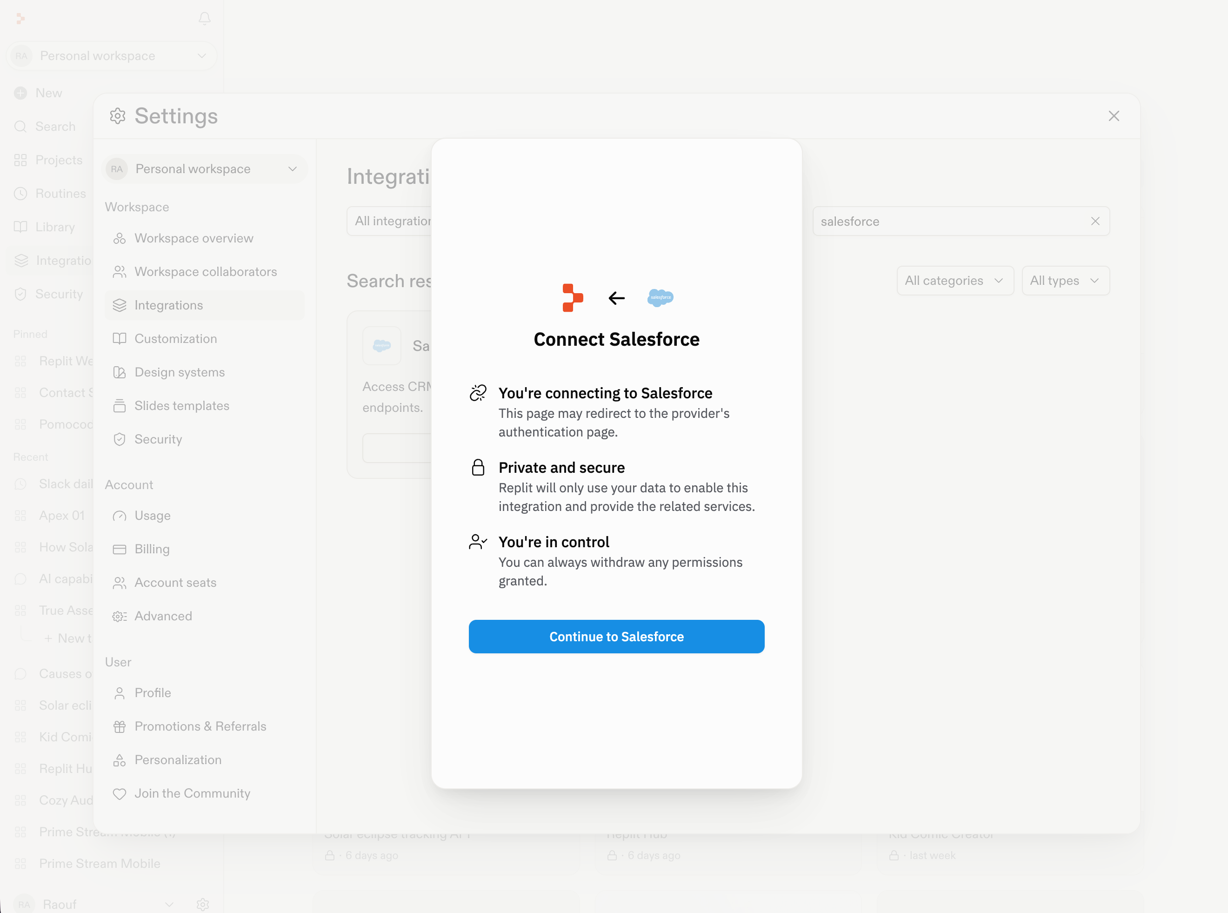This screenshot has height=913, width=1228.
Task: Click the Account seats people icon
Action: pos(120,583)
